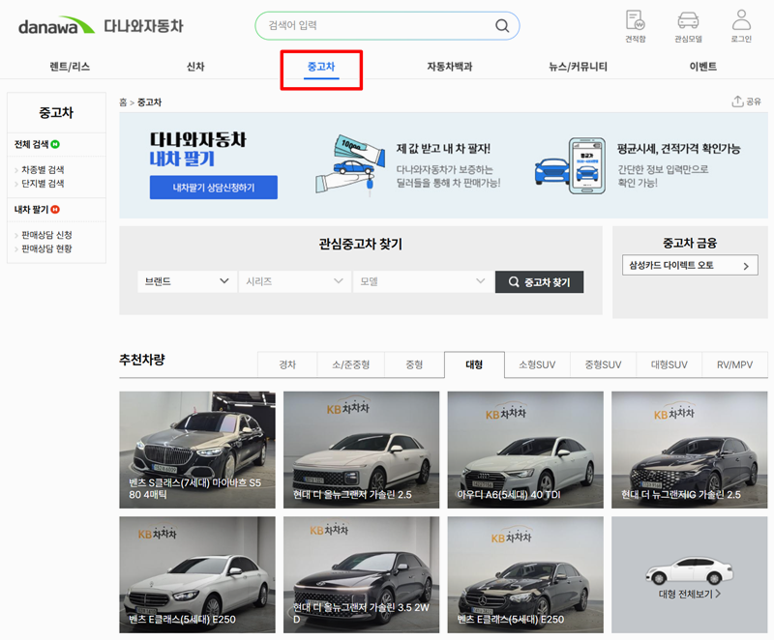This screenshot has height=640, width=774.
Task: Switch to the 중형 tab
Action: (x=414, y=364)
